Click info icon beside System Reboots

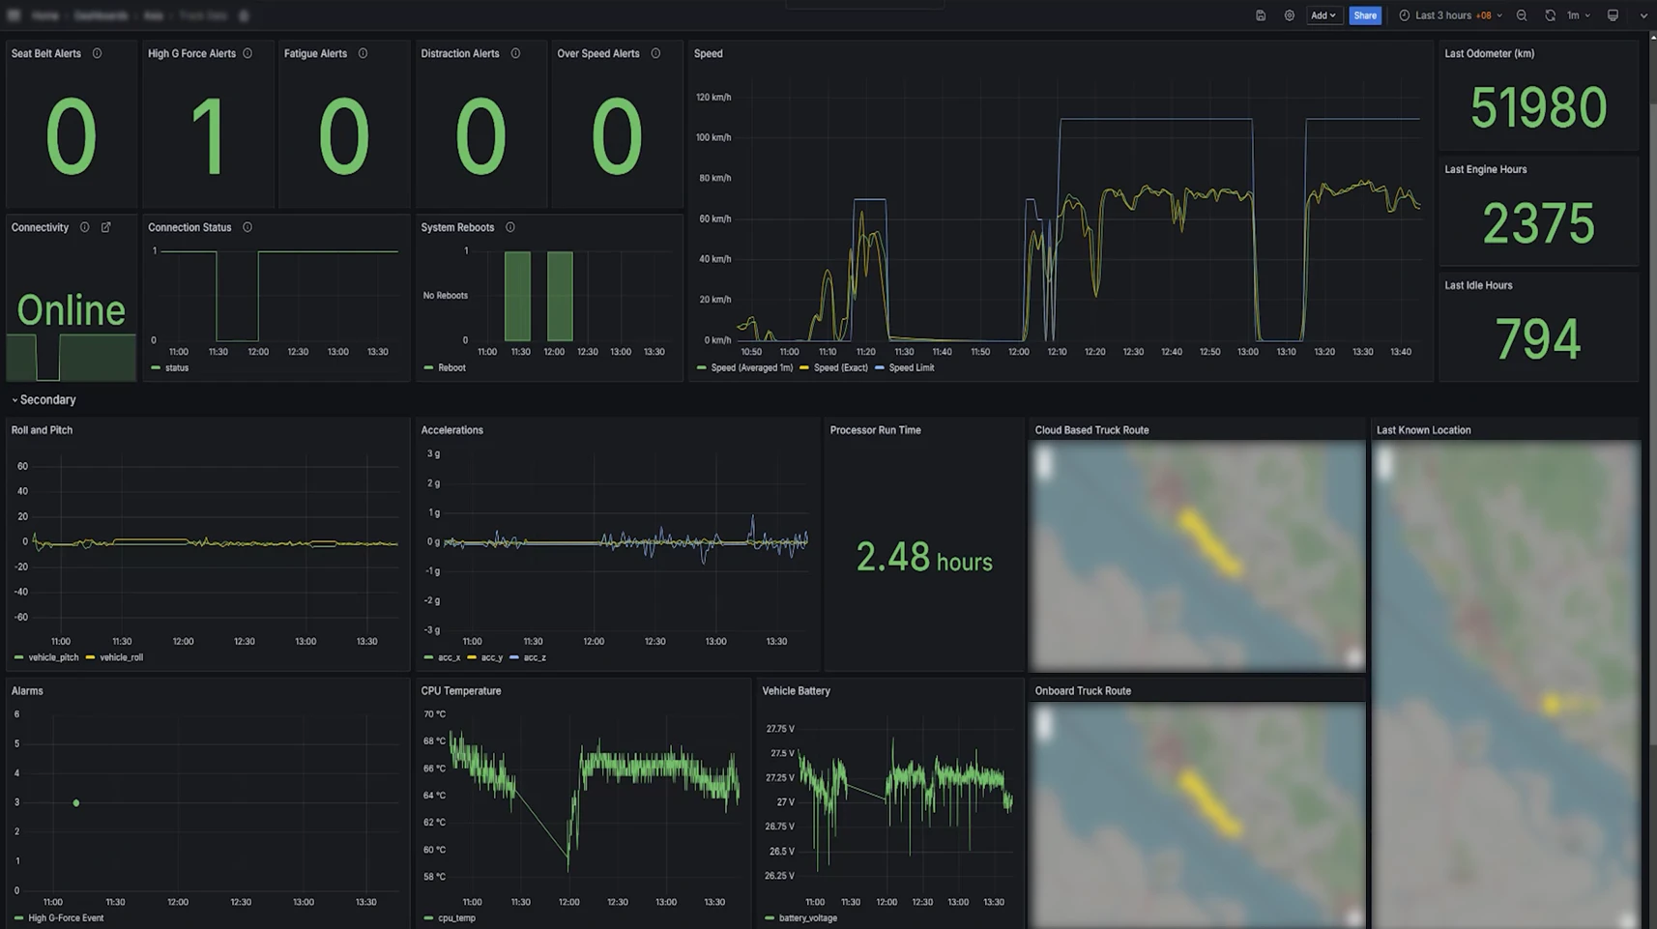pos(510,227)
